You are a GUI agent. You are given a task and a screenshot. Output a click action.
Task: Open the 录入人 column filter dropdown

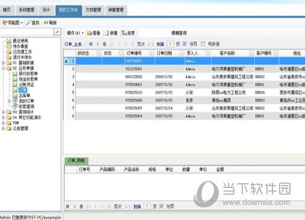point(208,54)
